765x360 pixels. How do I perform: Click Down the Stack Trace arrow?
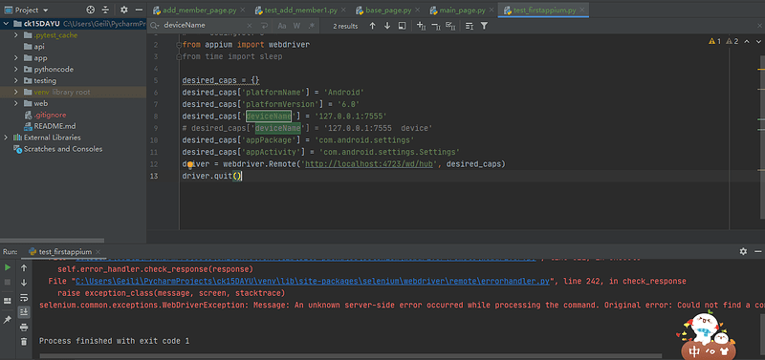click(x=23, y=282)
